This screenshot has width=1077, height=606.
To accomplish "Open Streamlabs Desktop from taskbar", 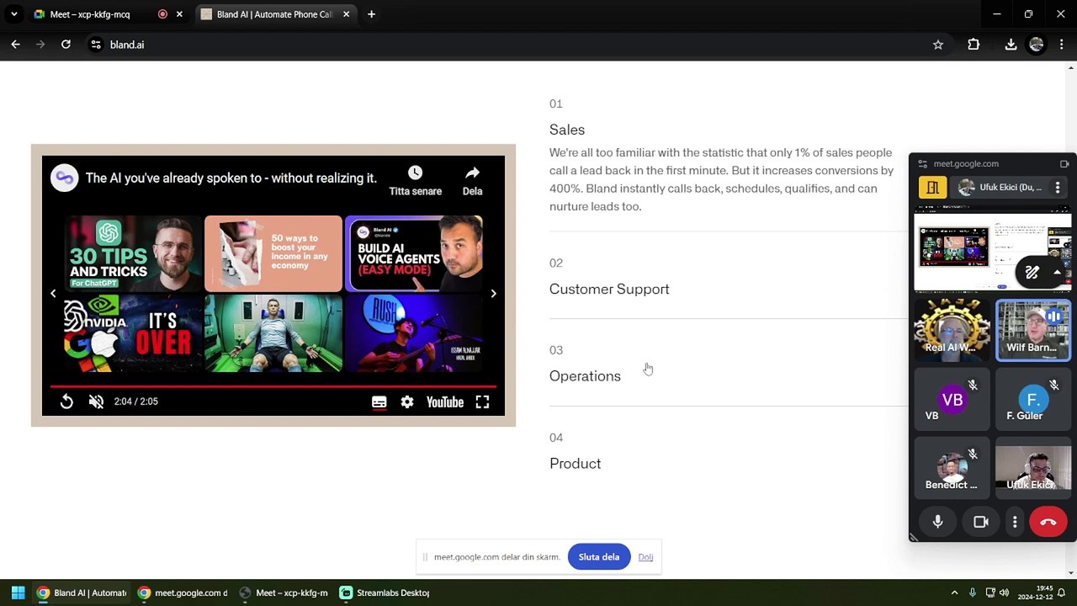I will 385,593.
